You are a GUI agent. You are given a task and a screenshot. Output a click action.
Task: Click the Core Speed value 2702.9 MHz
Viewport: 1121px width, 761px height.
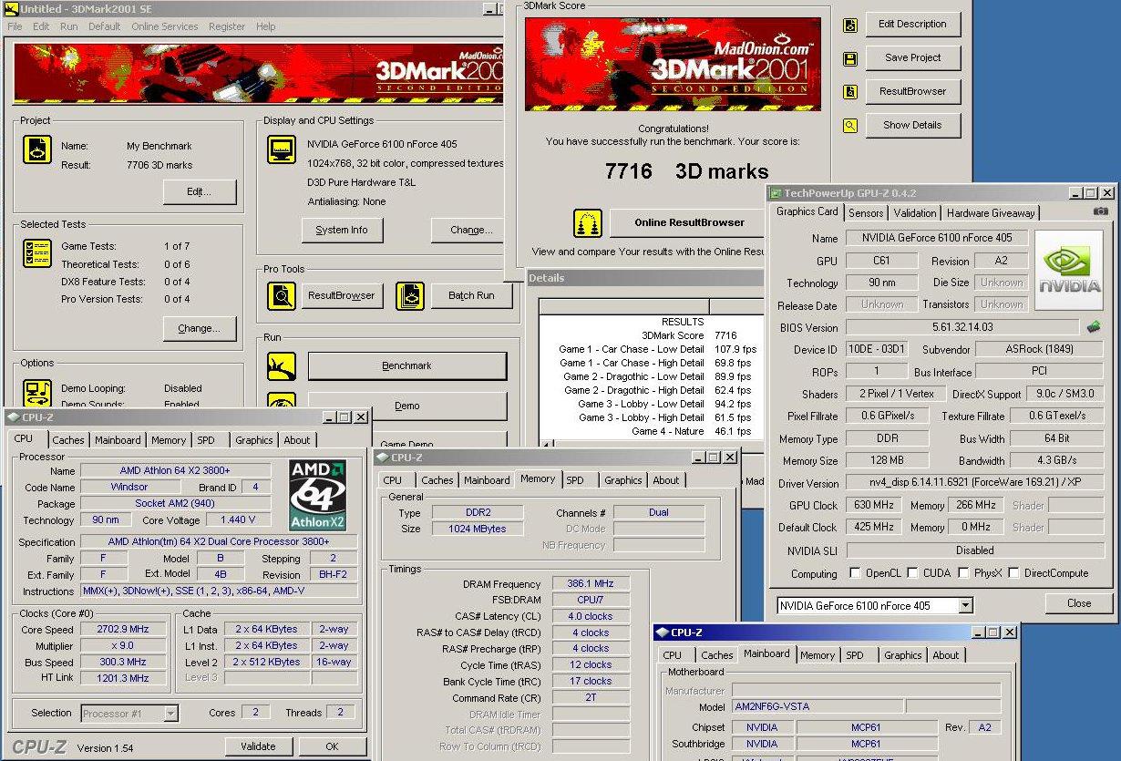tap(123, 630)
